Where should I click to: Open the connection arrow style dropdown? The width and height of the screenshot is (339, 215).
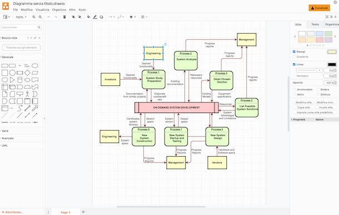click(111, 17)
